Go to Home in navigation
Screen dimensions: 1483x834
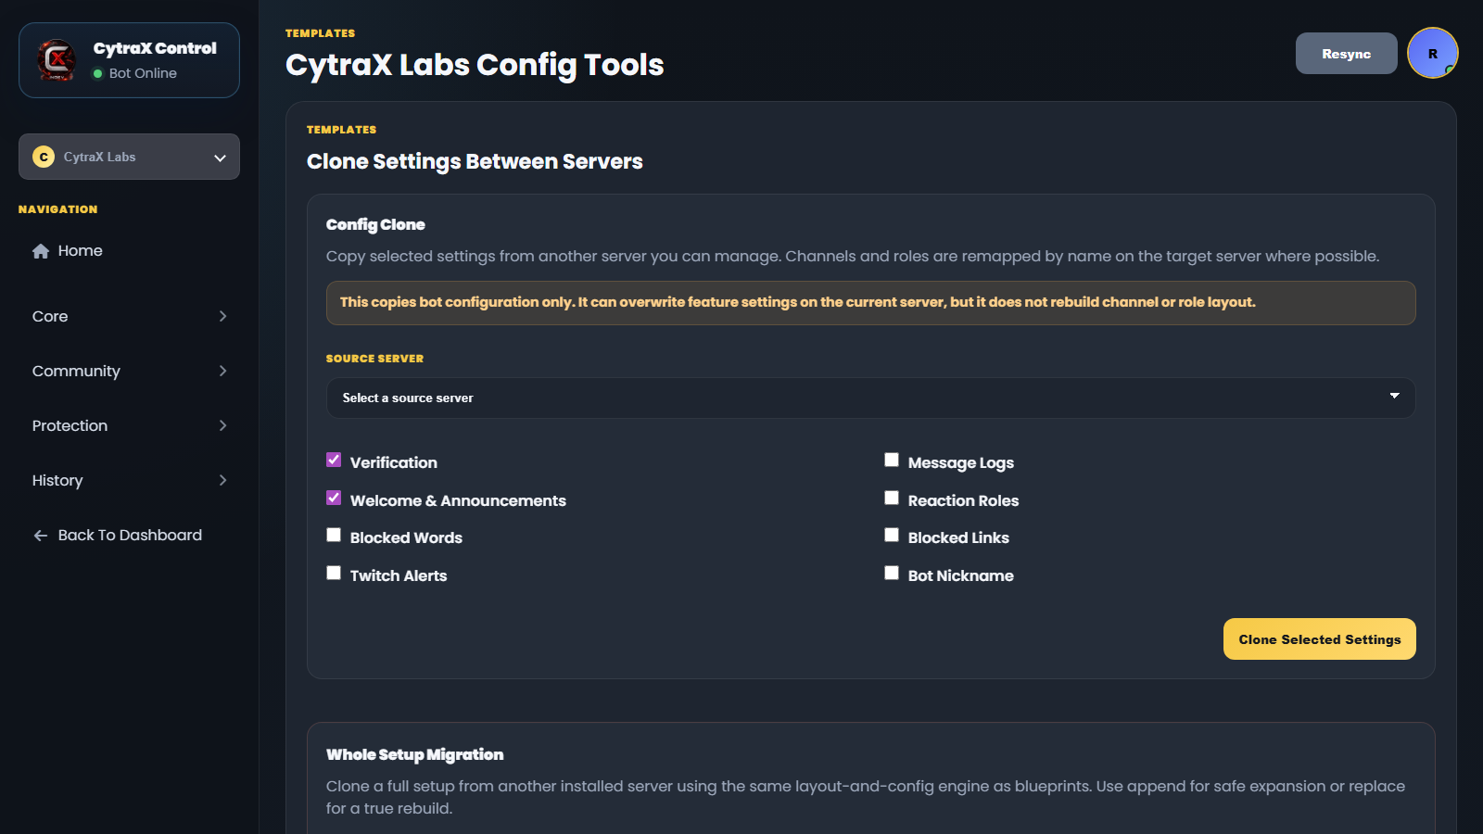click(129, 251)
